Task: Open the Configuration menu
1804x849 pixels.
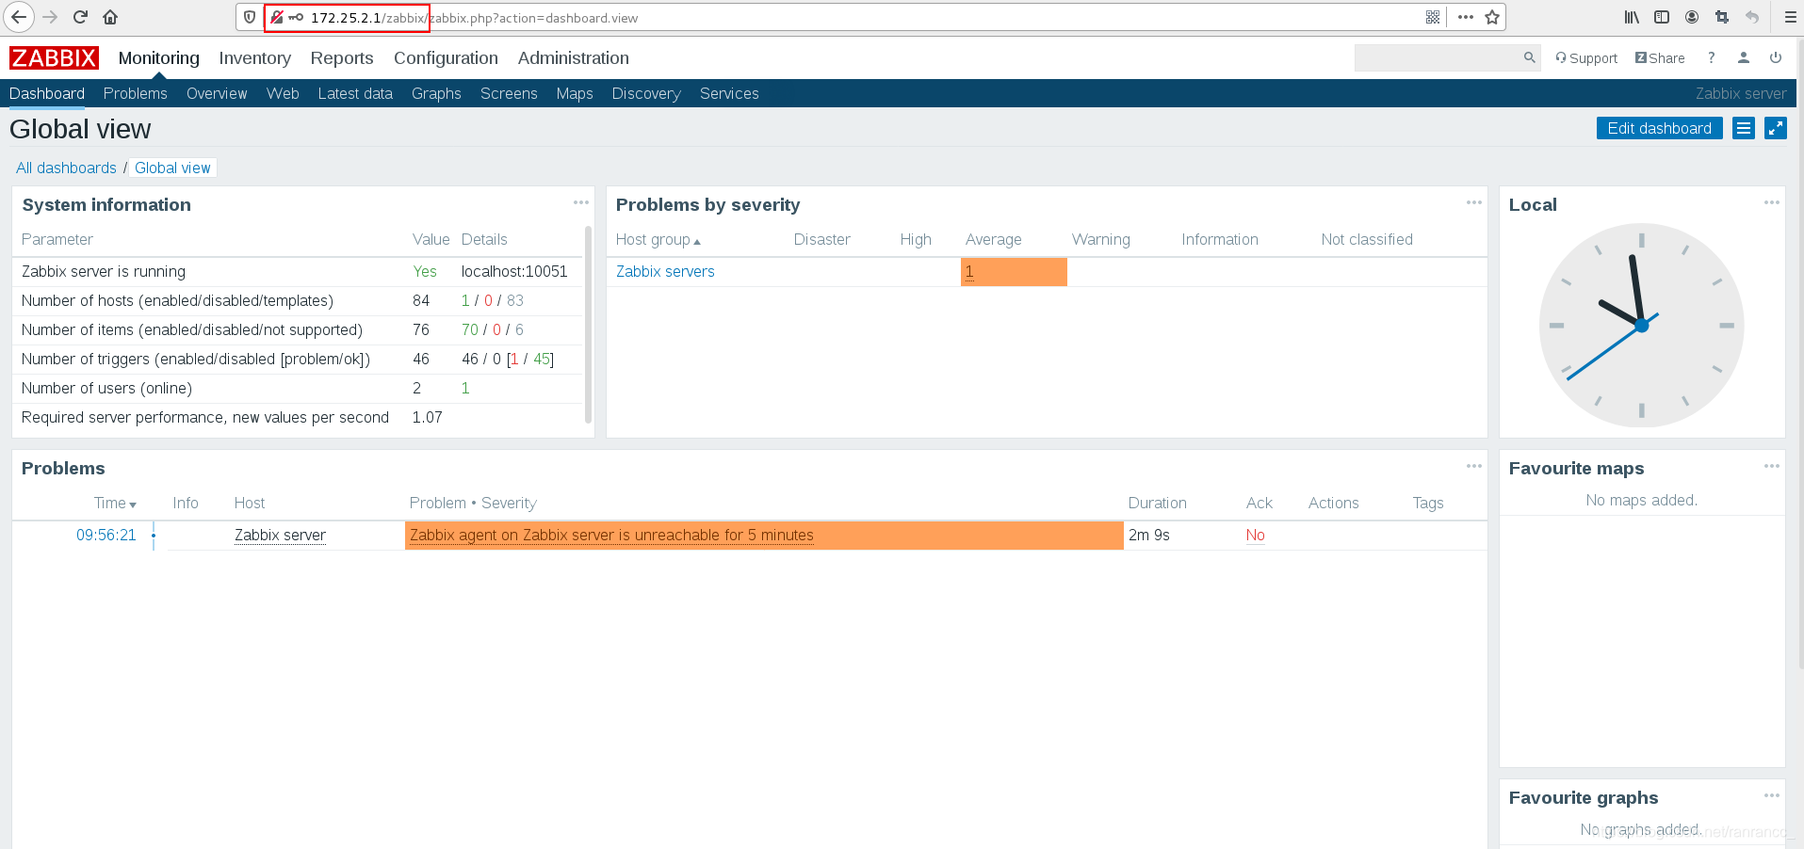Action: (x=446, y=58)
